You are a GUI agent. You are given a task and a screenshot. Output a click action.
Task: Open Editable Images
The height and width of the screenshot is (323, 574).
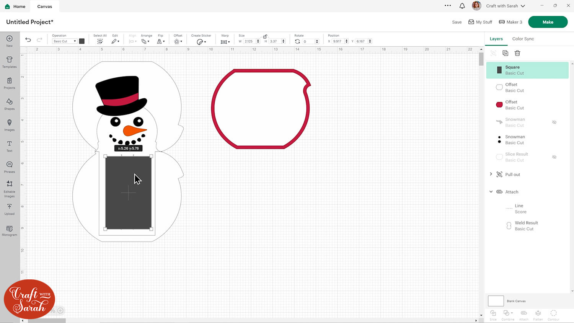click(10, 189)
